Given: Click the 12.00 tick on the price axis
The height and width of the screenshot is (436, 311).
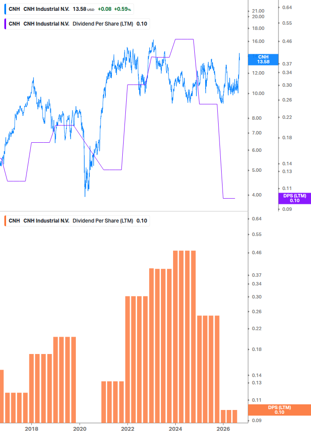Looking at the screenshot, I should 258,73.
